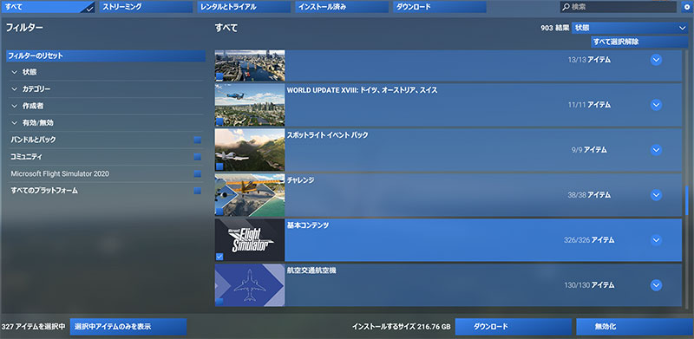Open スポットライト イベント パック thumbnail
Screen dimensions: 694x339
[x=250, y=150]
